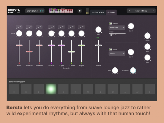Go to next preset with right arrow
This screenshot has width=164, height=123.
click(153, 11)
